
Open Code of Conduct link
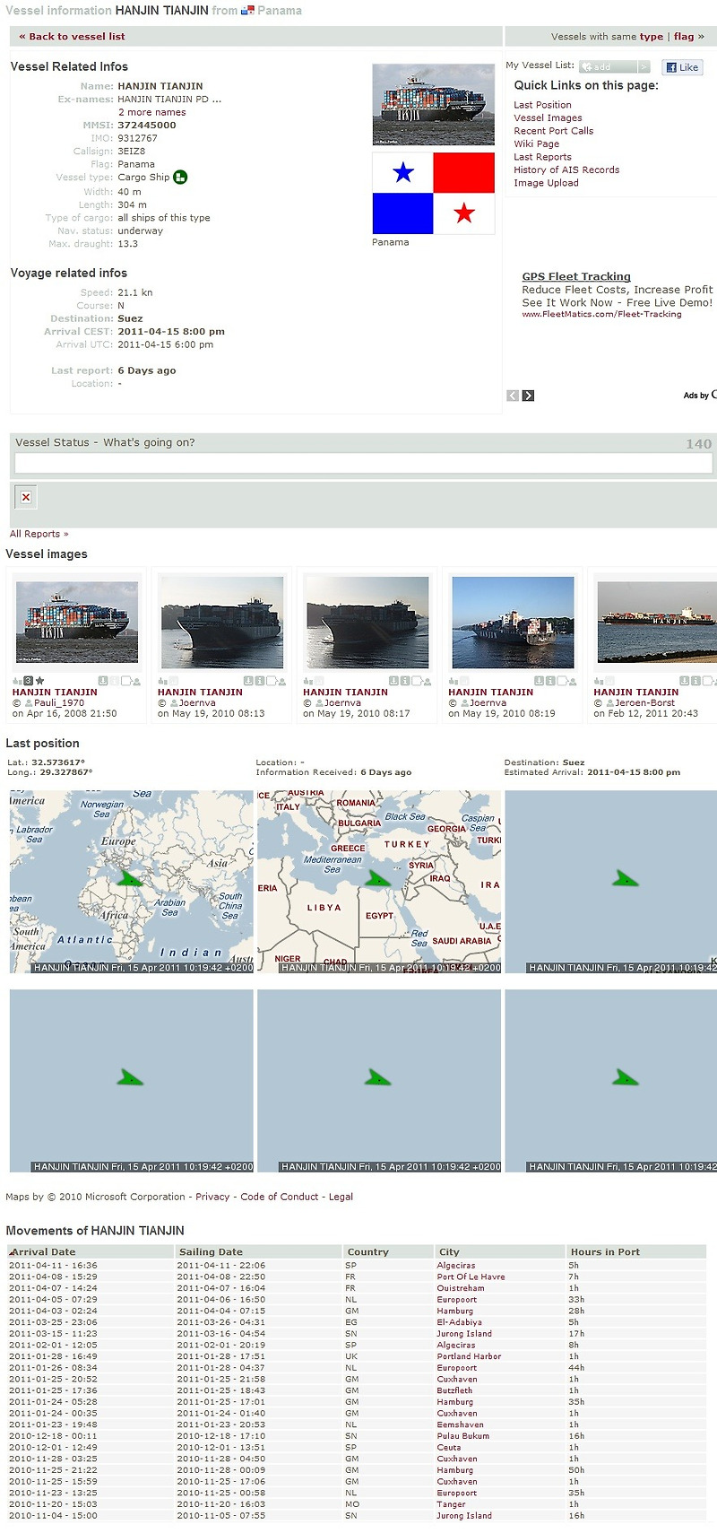[279, 1197]
